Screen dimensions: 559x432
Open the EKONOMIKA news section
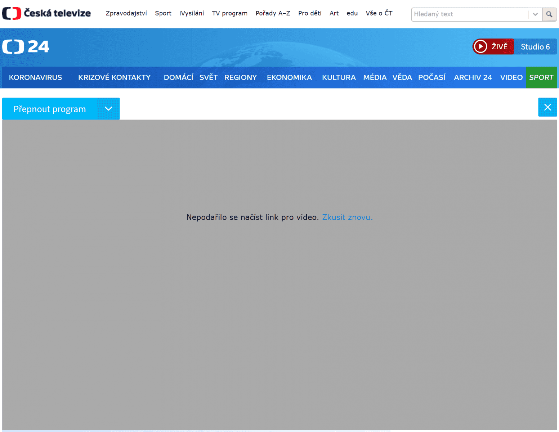click(x=289, y=77)
